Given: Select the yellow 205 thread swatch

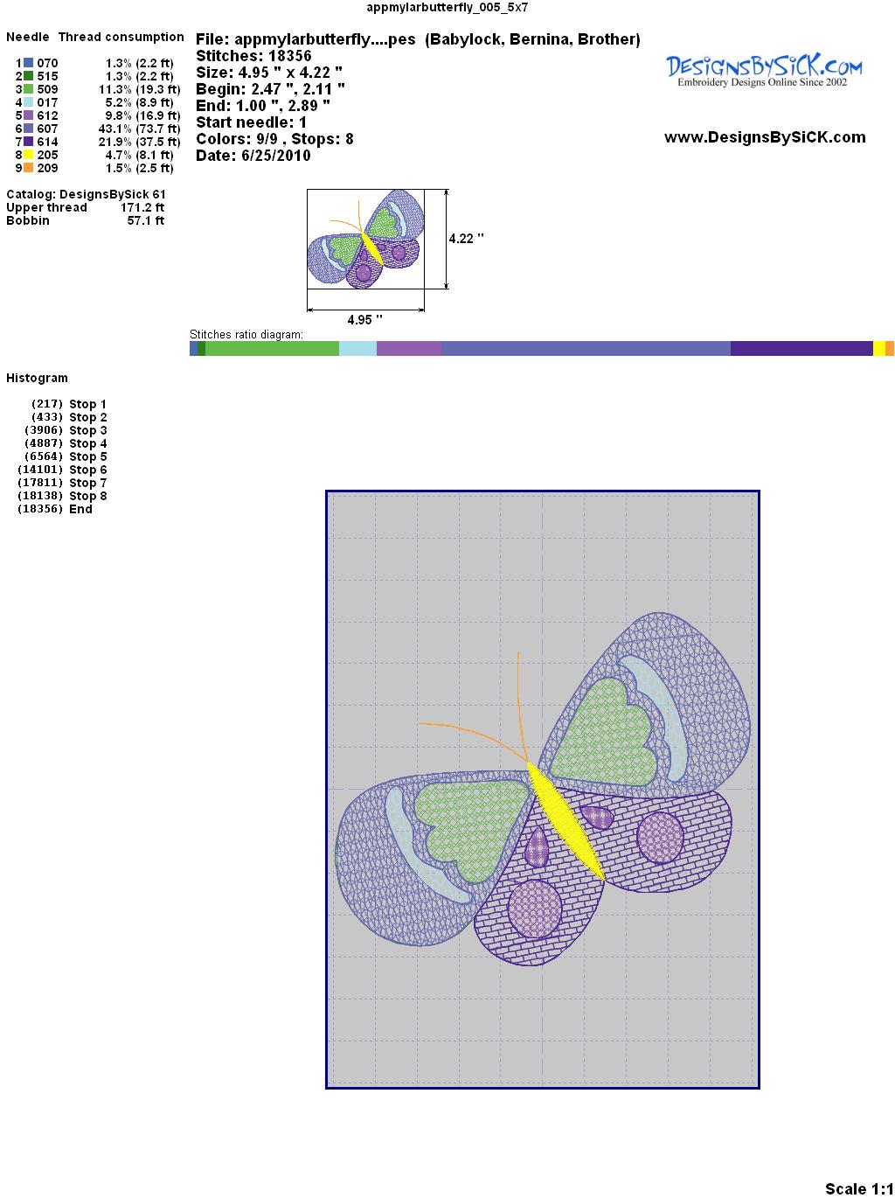Looking at the screenshot, I should [29, 155].
